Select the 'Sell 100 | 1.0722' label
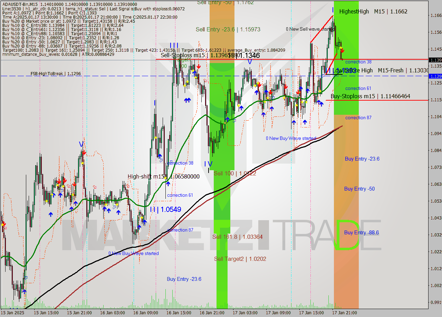Image resolution: width=442 pixels, height=317 pixels. [x=235, y=173]
